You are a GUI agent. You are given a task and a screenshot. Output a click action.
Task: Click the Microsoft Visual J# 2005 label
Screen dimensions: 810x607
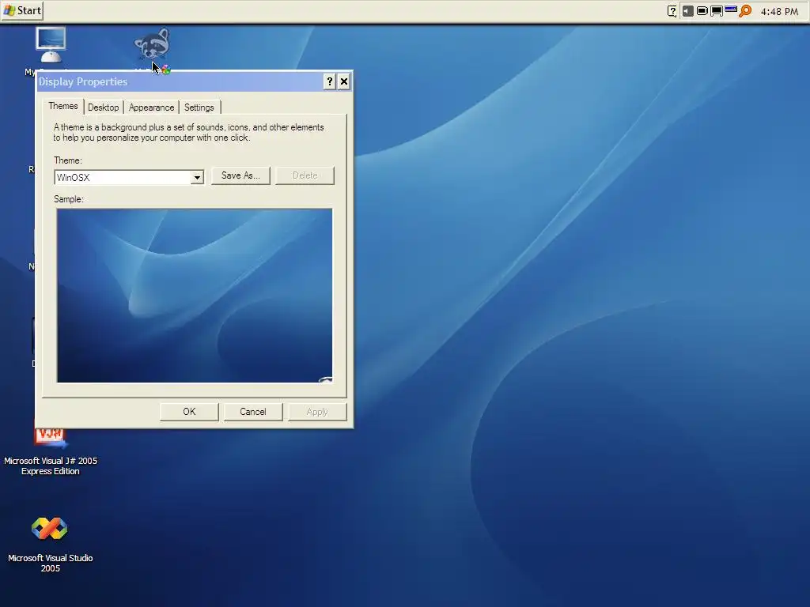tap(51, 466)
